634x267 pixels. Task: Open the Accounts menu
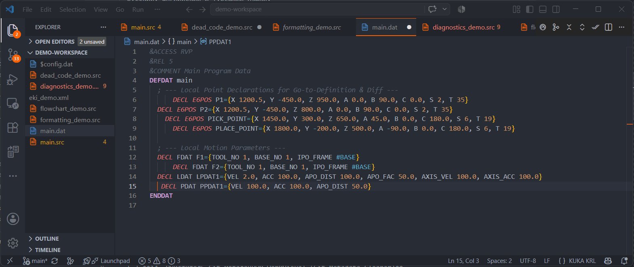click(x=13, y=219)
